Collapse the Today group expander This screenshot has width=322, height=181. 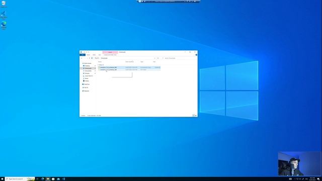coord(98,65)
